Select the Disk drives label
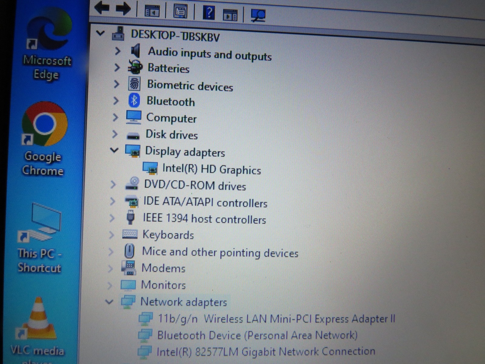485x364 pixels. (x=172, y=134)
